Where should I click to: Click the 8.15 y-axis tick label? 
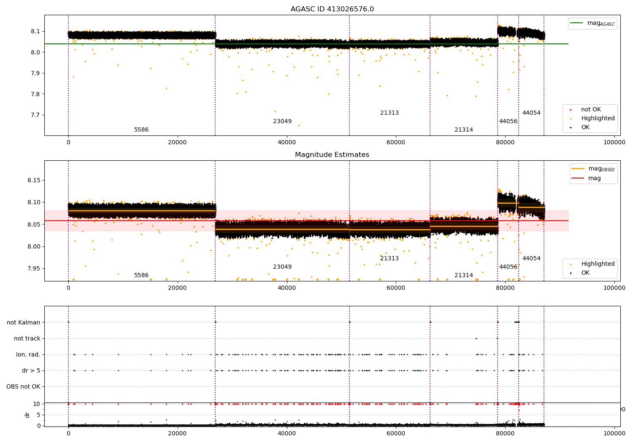point(33,181)
